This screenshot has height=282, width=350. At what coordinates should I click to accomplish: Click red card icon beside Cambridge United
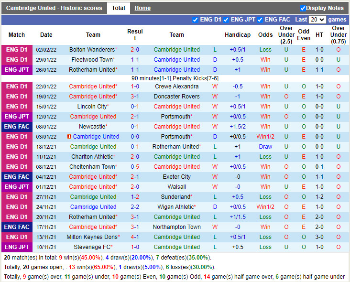69,137
